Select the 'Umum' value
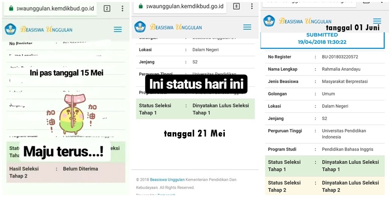The image size is (391, 197). click(328, 94)
